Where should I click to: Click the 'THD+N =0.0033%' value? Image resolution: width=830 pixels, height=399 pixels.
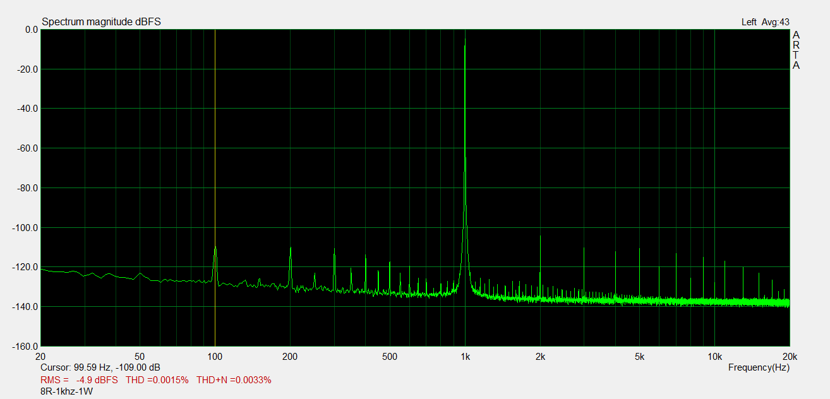coord(234,380)
